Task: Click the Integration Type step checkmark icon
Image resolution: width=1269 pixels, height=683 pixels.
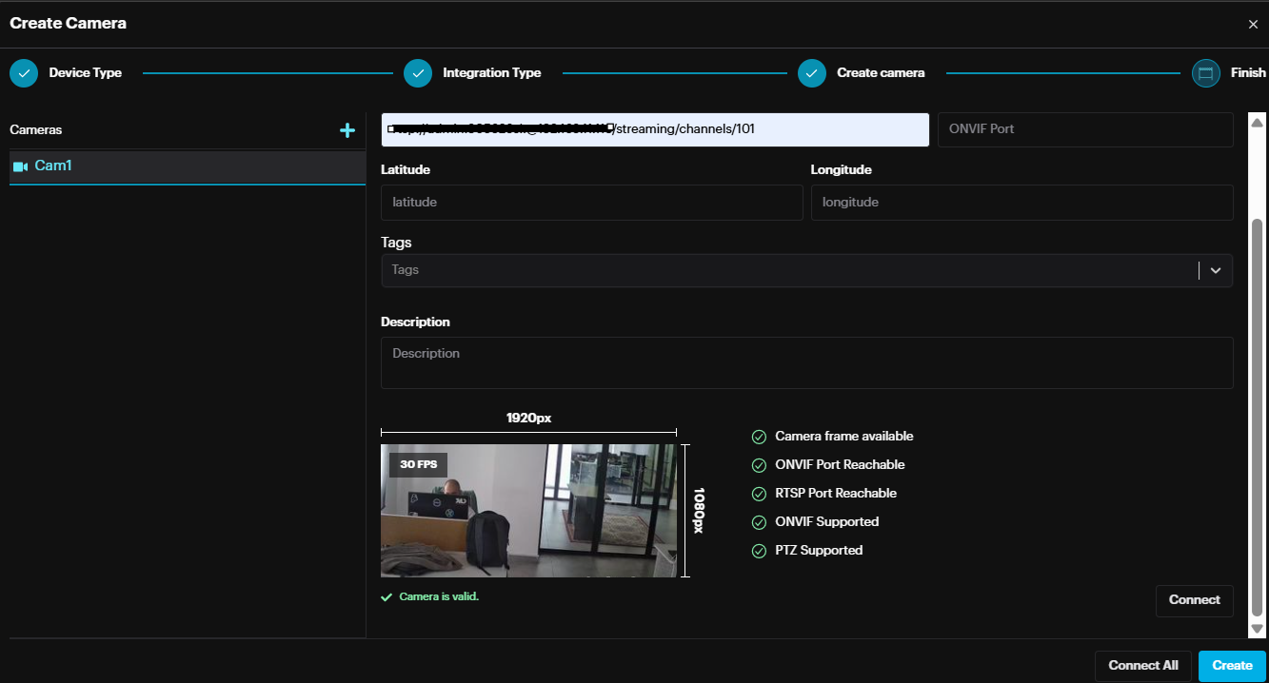Action: pyautogui.click(x=418, y=73)
